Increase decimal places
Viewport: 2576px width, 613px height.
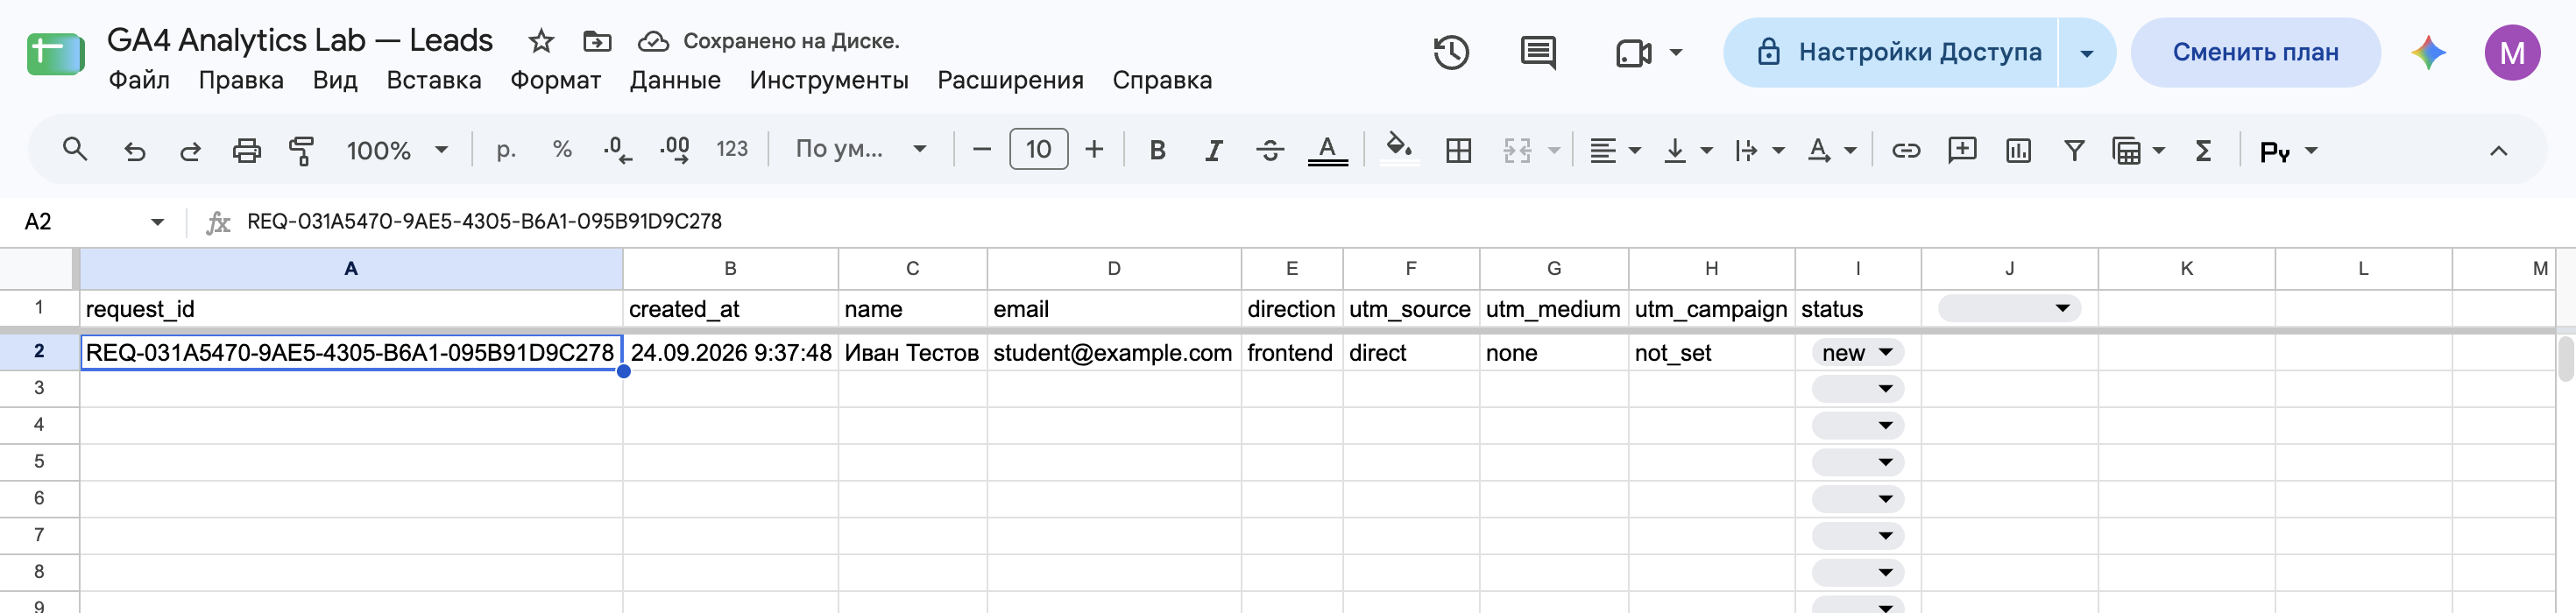(675, 150)
